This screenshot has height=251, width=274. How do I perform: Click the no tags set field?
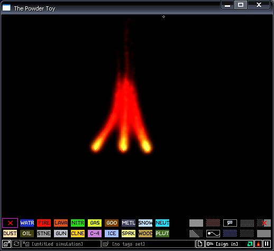point(148,244)
